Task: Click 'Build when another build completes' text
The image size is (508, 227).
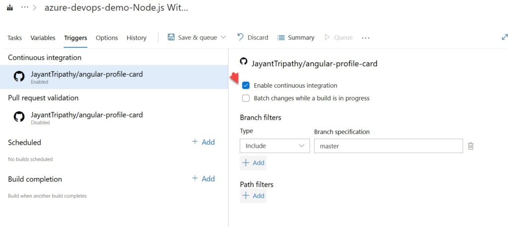Action: (47, 196)
